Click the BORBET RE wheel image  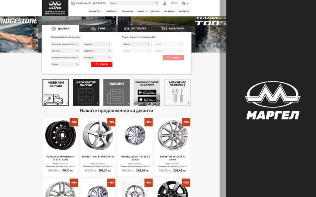pyautogui.click(x=173, y=136)
